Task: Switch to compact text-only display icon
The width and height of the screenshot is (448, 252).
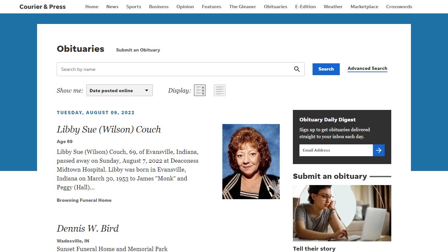Action: (220, 90)
